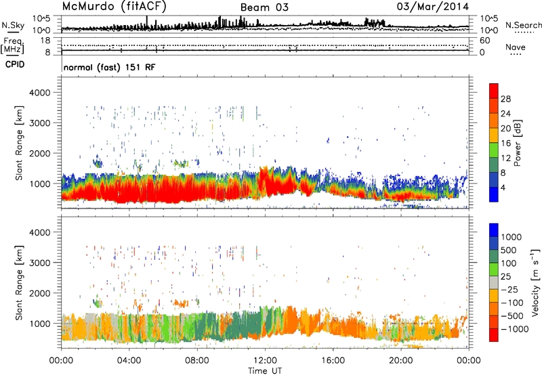Click the '16:00' time tick label
The image size is (542, 375).
point(333,361)
